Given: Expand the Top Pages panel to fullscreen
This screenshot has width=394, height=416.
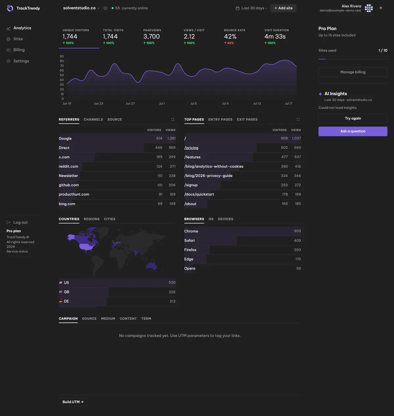Looking at the screenshot, I should tap(298, 120).
